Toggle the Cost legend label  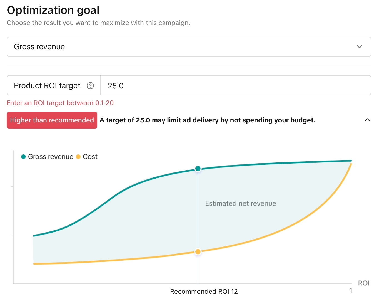(x=90, y=157)
